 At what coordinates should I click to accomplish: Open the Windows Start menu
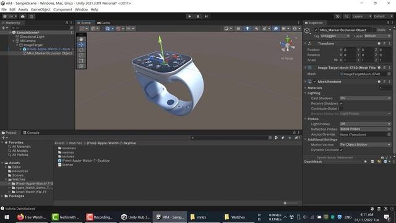click(x=7, y=217)
